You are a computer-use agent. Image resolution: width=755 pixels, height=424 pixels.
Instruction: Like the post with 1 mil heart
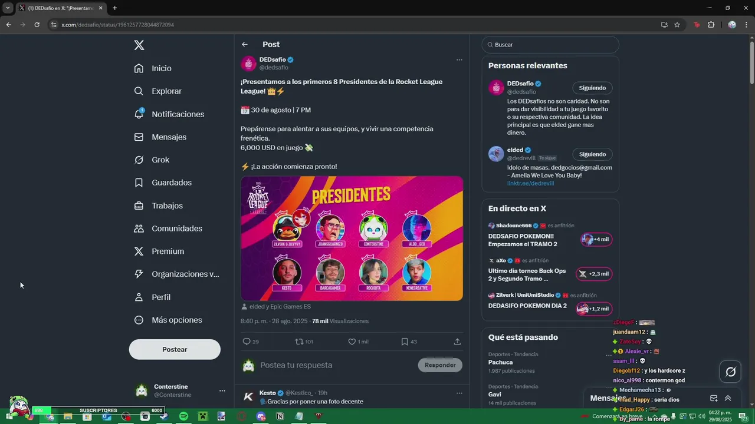pyautogui.click(x=352, y=342)
